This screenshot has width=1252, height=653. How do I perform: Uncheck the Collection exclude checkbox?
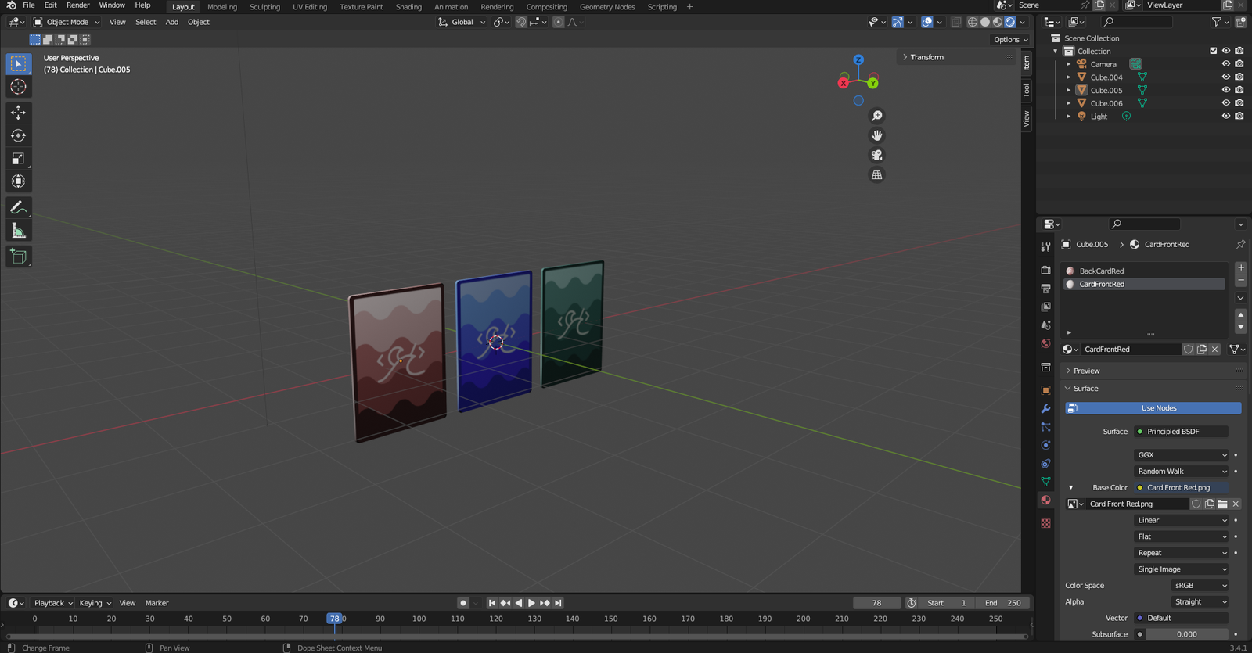point(1213,51)
